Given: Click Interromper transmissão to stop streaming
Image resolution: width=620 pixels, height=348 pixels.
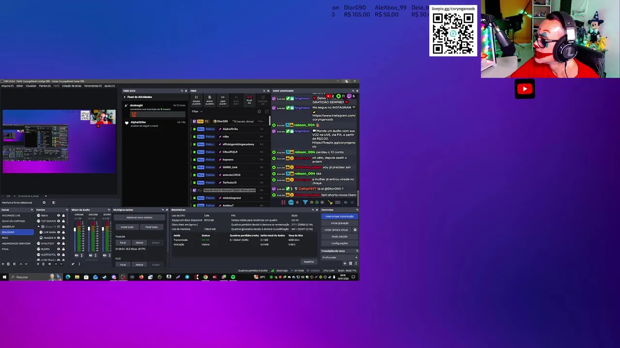Looking at the screenshot, I should point(340,217).
